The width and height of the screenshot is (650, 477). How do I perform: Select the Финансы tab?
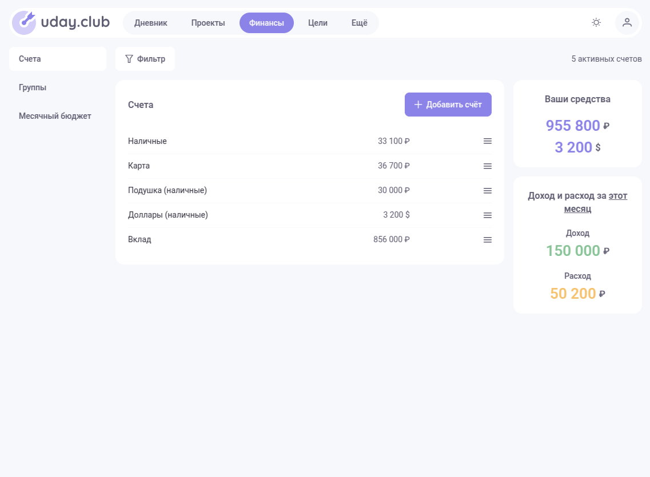[x=266, y=23]
